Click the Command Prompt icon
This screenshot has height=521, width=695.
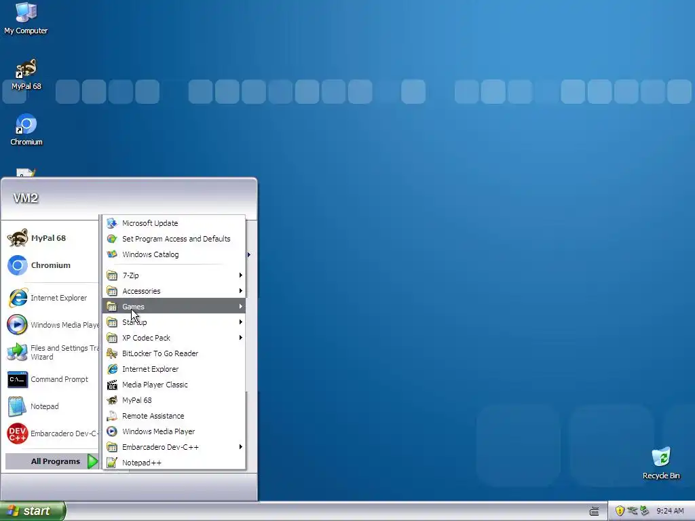click(x=18, y=379)
